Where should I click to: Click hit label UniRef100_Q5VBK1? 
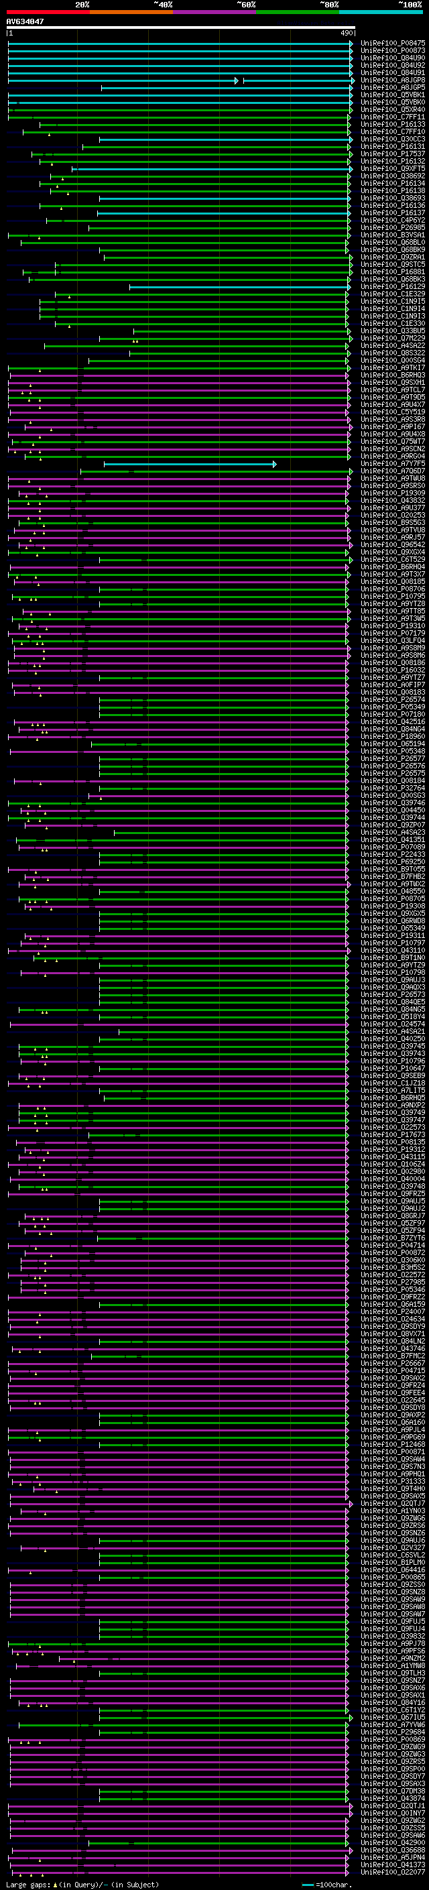click(393, 95)
